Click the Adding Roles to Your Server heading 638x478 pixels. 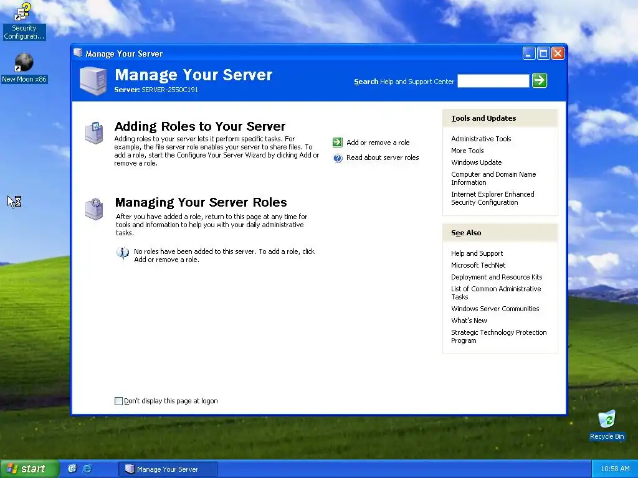[200, 126]
